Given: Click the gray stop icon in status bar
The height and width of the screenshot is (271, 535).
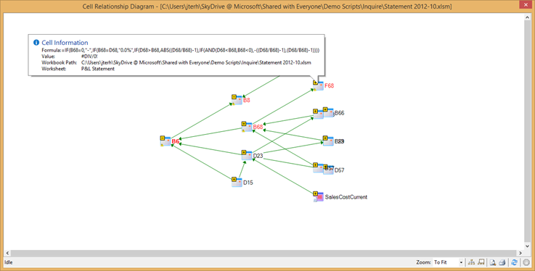Looking at the screenshot, I should (526, 262).
